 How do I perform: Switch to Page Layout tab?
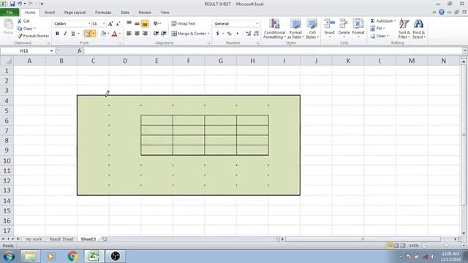pyautogui.click(x=75, y=12)
